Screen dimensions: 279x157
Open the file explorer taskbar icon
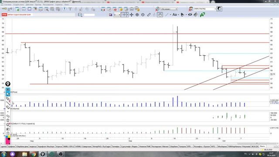tap(24, 154)
